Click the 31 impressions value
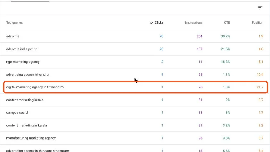The image size is (270, 152). pos(200,125)
